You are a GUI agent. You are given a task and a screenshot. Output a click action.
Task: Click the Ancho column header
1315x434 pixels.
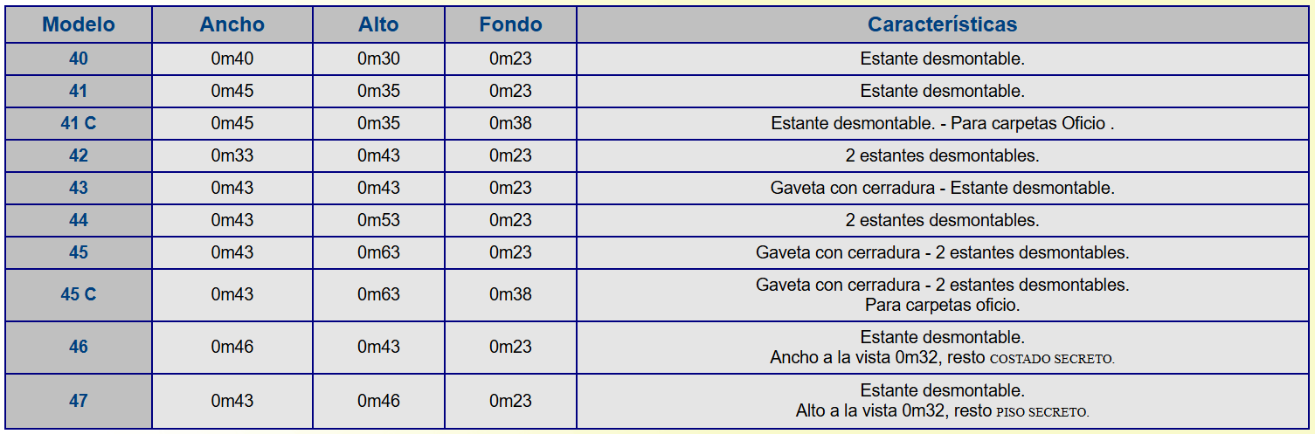pyautogui.click(x=232, y=24)
